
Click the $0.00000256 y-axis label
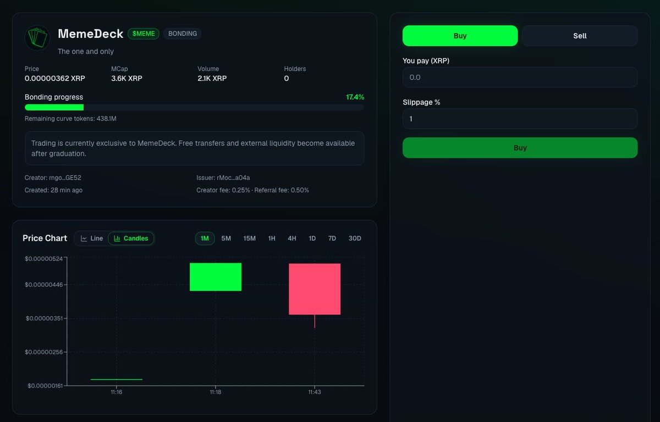tap(44, 352)
